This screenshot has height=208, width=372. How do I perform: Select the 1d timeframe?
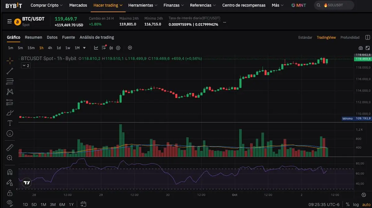(x=59, y=48)
